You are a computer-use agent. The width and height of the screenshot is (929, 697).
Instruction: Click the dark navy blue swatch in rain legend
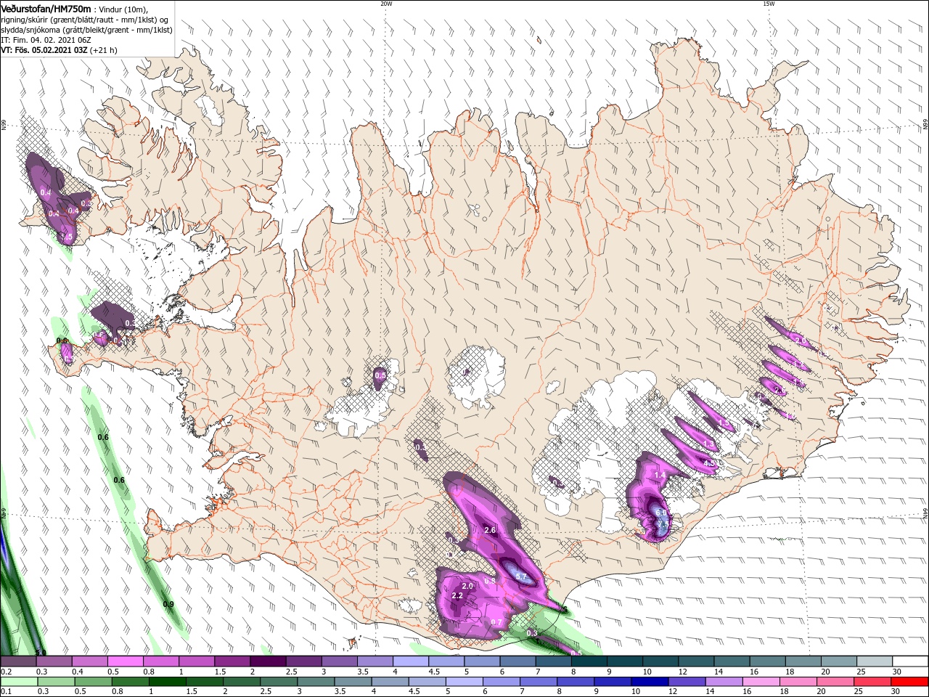tap(649, 682)
